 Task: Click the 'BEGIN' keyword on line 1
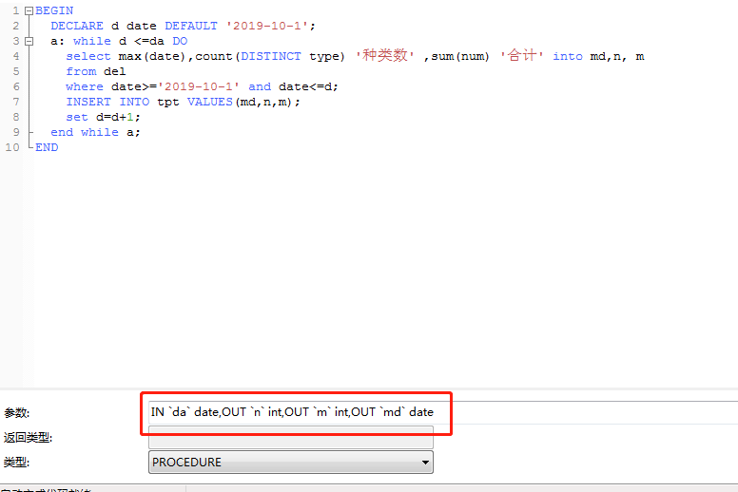click(54, 10)
